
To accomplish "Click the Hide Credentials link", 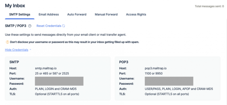I will pyautogui.click(x=17, y=50).
